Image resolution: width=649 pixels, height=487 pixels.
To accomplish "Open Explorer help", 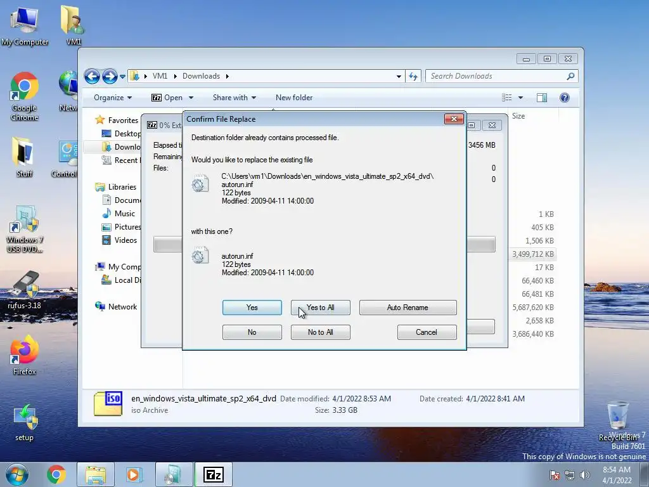I will pos(565,98).
